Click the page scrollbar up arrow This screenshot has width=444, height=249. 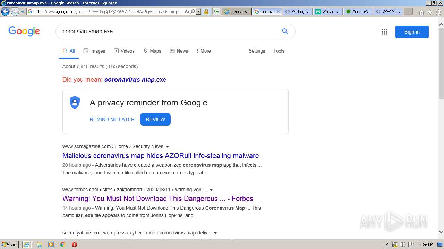(x=441, y=25)
